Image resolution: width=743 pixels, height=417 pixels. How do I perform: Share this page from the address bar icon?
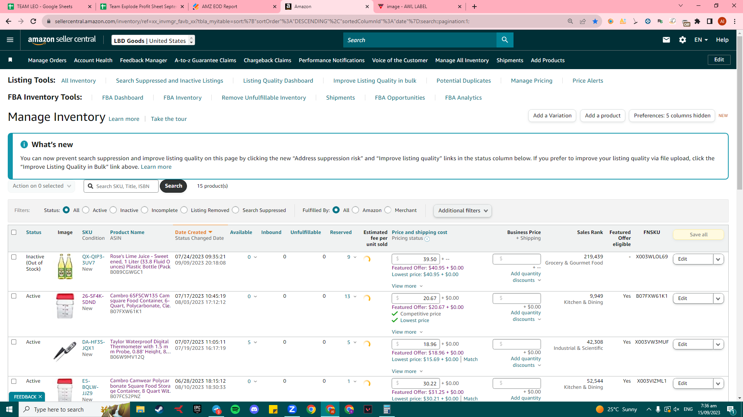coord(583,21)
